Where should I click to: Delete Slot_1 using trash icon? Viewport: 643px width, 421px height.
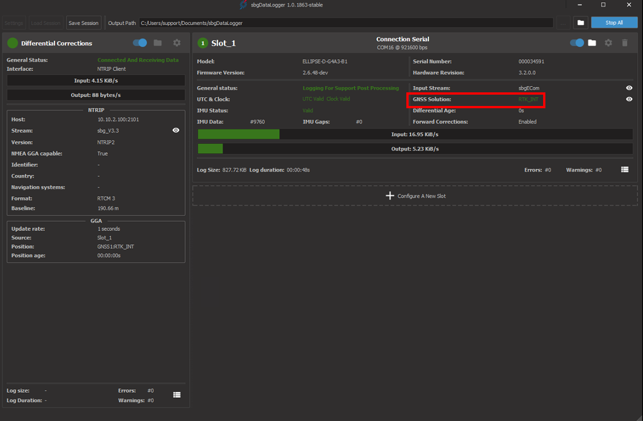pos(624,43)
